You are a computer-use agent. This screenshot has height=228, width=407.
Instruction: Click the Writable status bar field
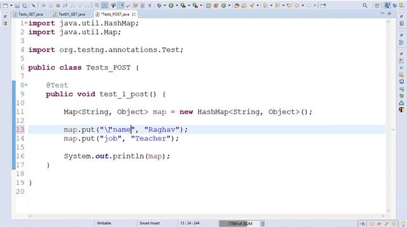104,223
